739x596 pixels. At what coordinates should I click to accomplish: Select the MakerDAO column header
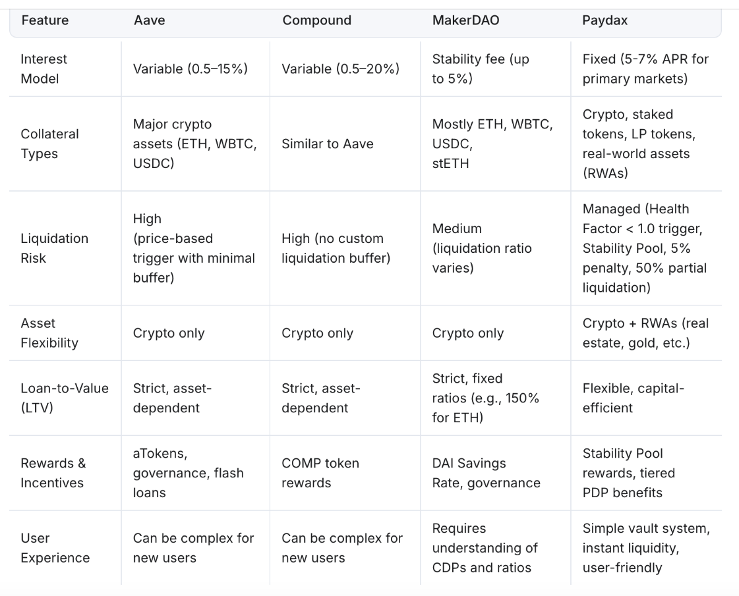point(465,20)
